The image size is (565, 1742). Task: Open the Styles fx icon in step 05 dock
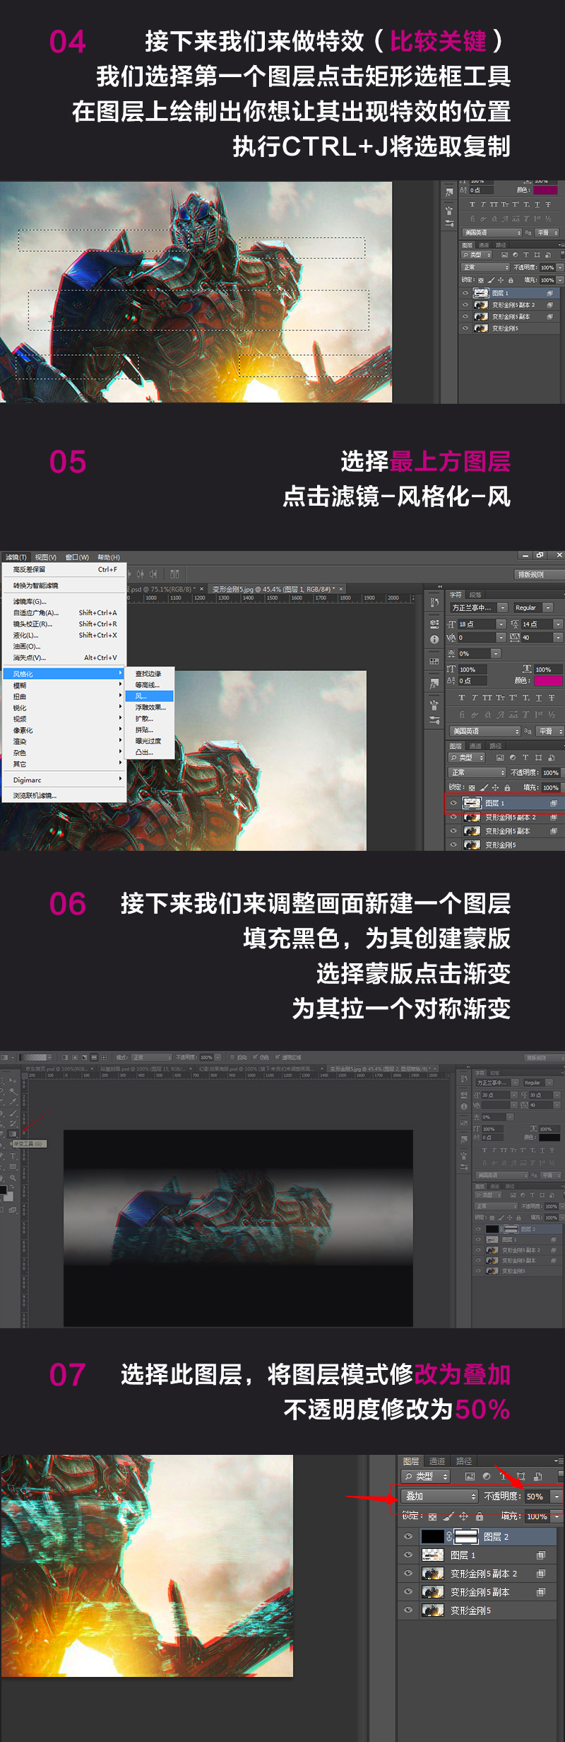coord(434,684)
